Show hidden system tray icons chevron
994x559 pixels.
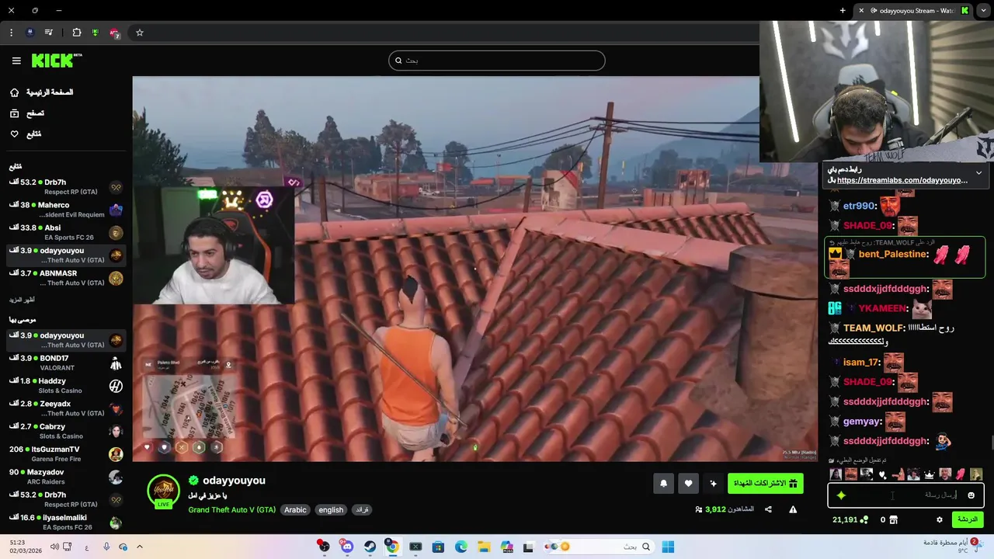(x=140, y=547)
